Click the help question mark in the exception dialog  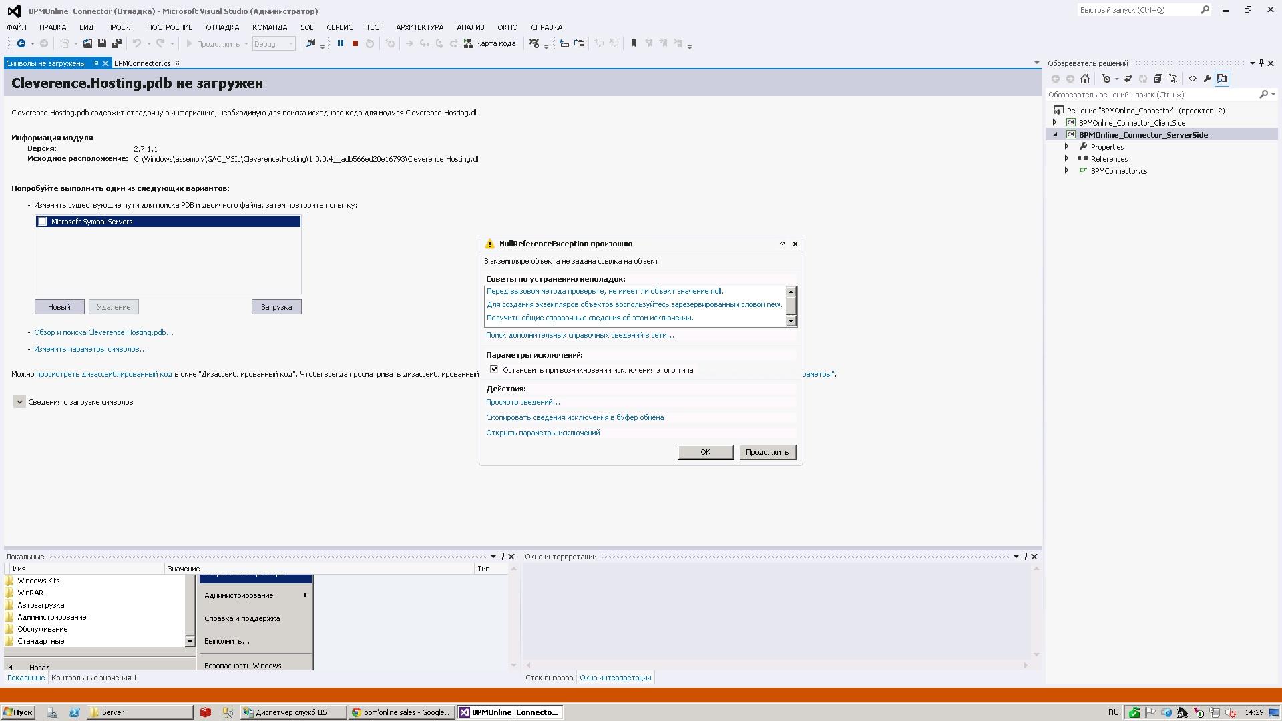click(783, 244)
